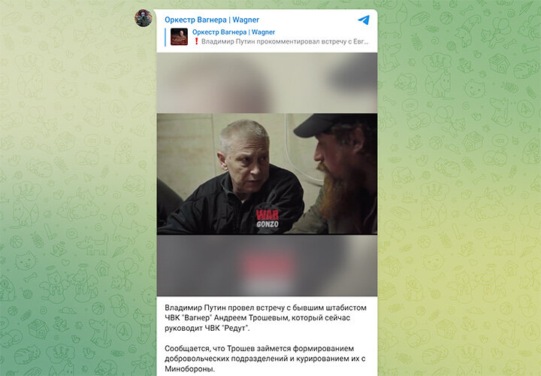Screen dimensions: 541x376
Task: Select the blue vertical quote bar
Action: coord(165,37)
